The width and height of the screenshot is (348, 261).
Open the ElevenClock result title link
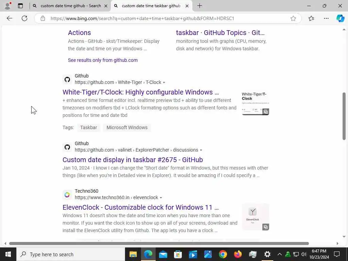tap(140, 207)
